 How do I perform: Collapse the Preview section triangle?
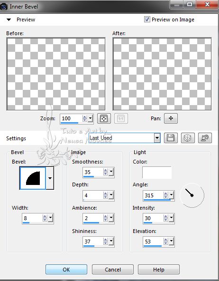pyautogui.click(x=9, y=19)
